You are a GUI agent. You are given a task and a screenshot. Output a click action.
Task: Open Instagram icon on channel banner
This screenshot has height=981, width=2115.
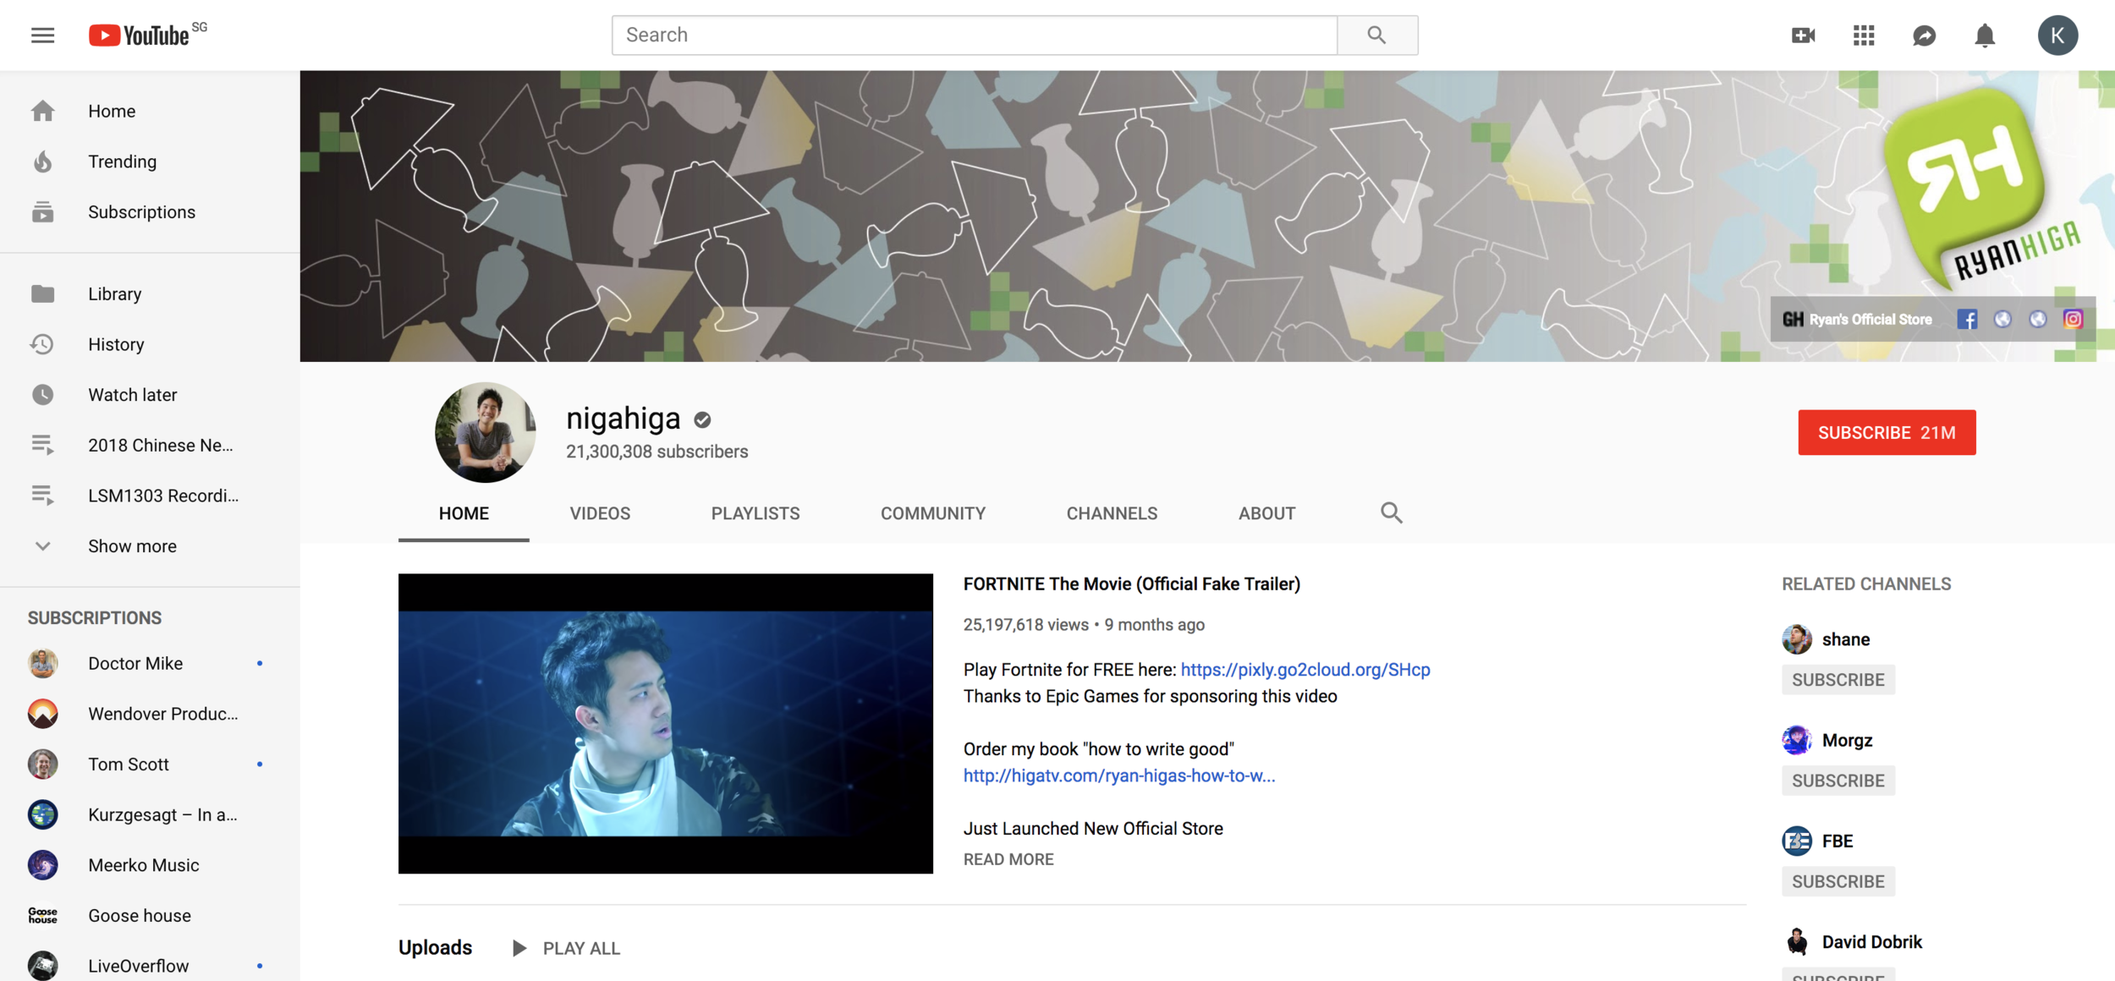[2073, 319]
